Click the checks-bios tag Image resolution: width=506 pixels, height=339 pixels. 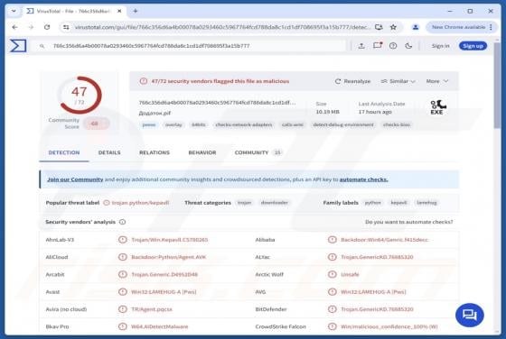pyautogui.click(x=397, y=124)
